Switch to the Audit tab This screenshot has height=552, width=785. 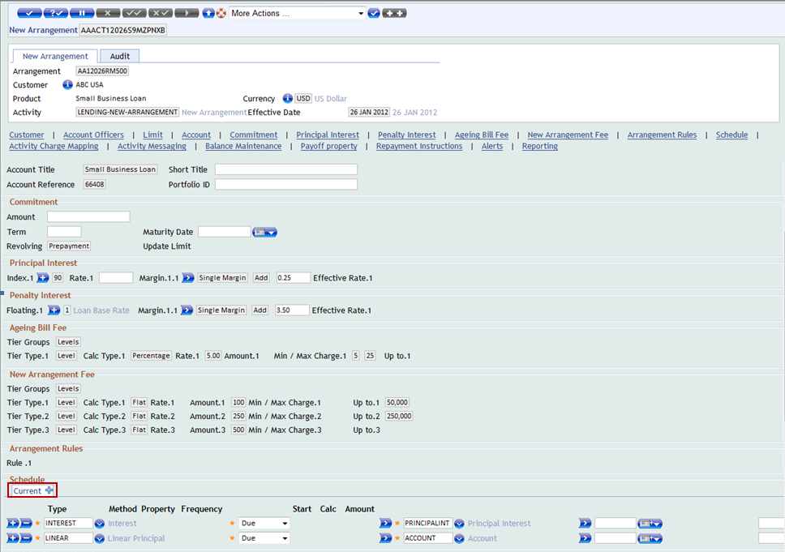(x=120, y=56)
